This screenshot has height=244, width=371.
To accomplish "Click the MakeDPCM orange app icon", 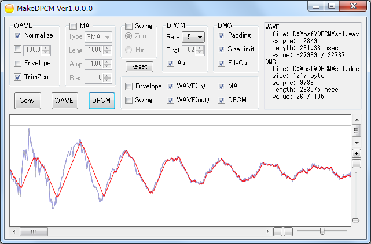I will (x=9, y=9).
